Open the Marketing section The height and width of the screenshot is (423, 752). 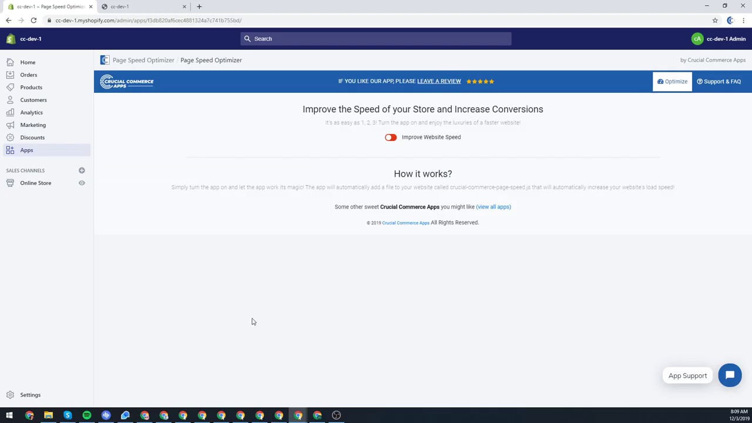33,125
